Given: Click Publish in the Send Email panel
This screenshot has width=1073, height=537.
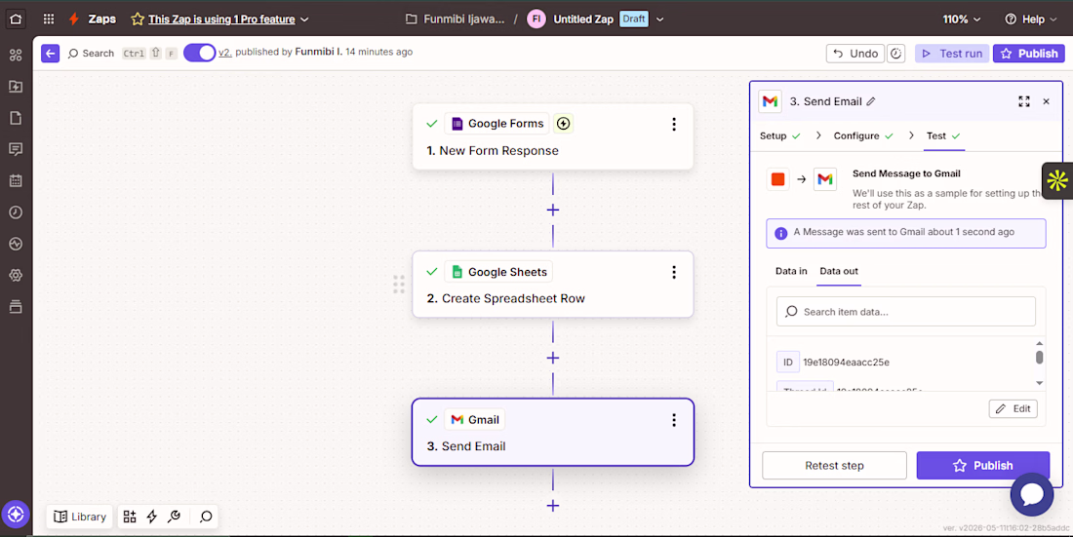Looking at the screenshot, I should 982,465.
